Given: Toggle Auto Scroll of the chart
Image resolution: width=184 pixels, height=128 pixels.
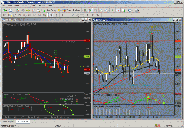Looking at the screenshot, I should [x=112, y=10].
